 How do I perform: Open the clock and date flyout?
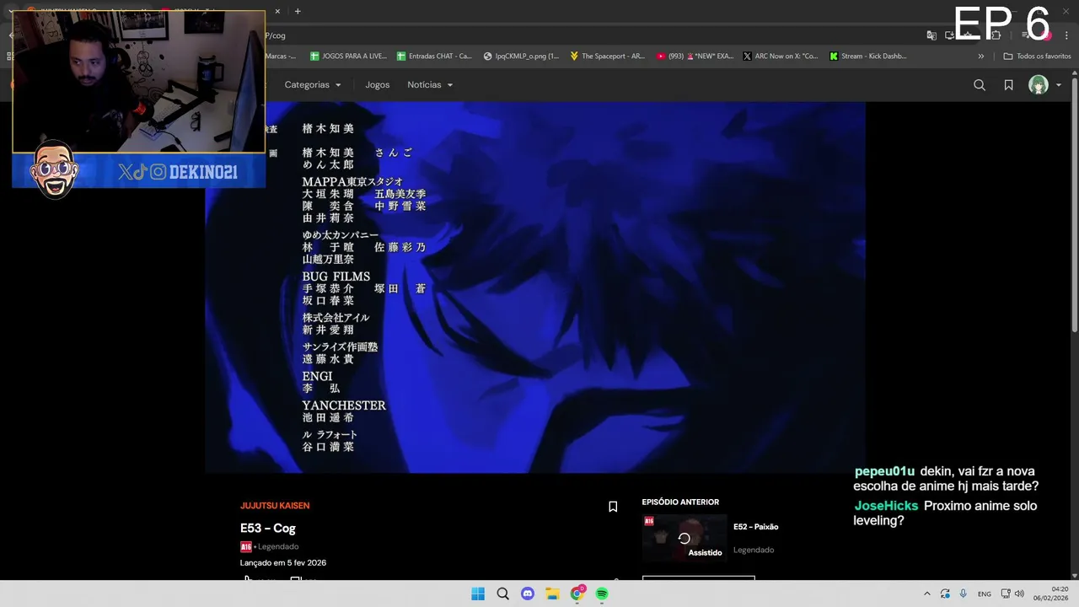coord(1051,594)
